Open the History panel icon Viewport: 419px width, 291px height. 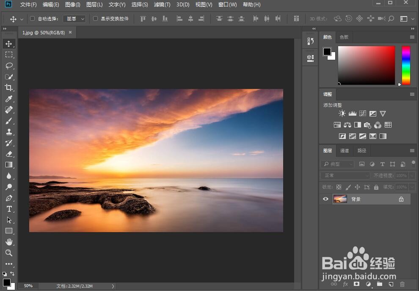[310, 41]
